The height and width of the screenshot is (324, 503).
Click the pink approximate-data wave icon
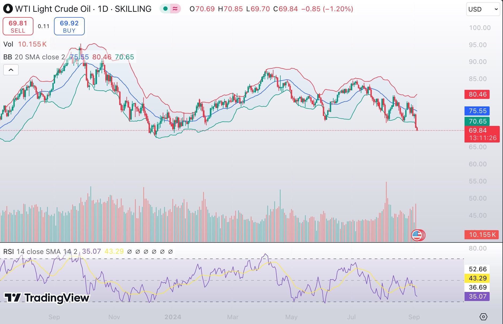coord(175,9)
